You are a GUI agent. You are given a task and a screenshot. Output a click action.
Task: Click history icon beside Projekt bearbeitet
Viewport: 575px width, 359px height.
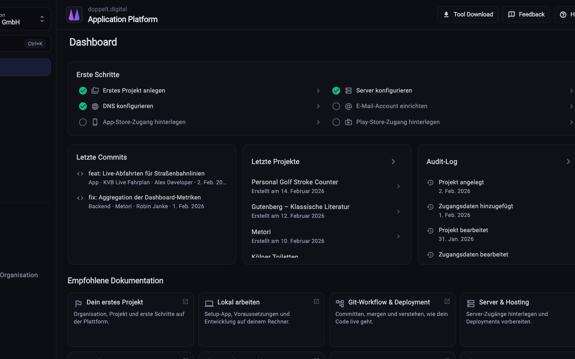tap(430, 231)
